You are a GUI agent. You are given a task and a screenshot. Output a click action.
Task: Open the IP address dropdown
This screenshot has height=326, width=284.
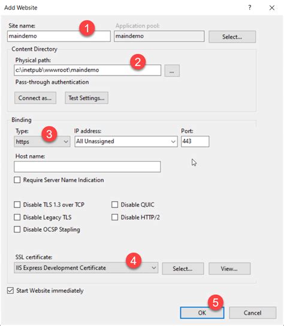coord(126,141)
